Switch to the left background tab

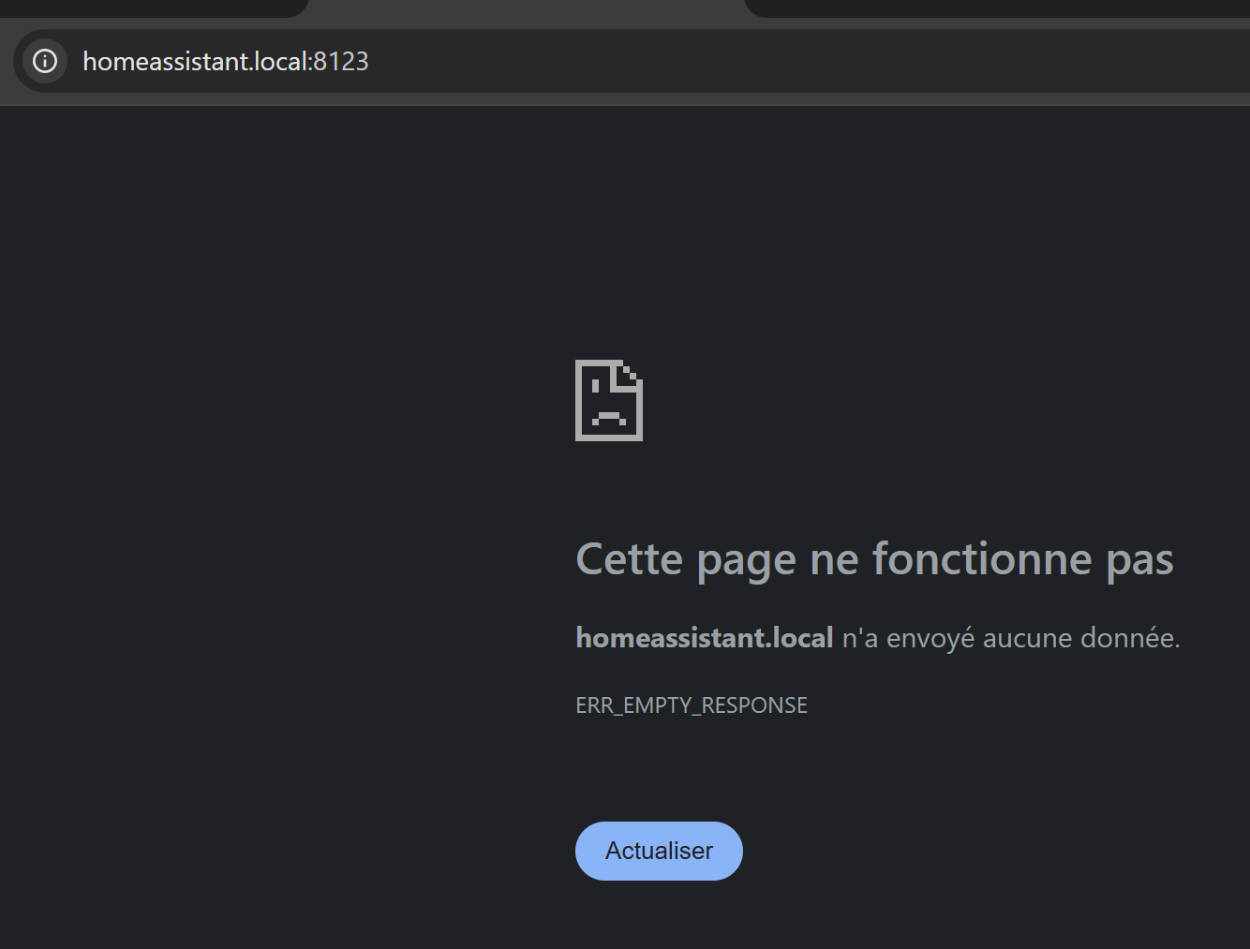point(150,7)
